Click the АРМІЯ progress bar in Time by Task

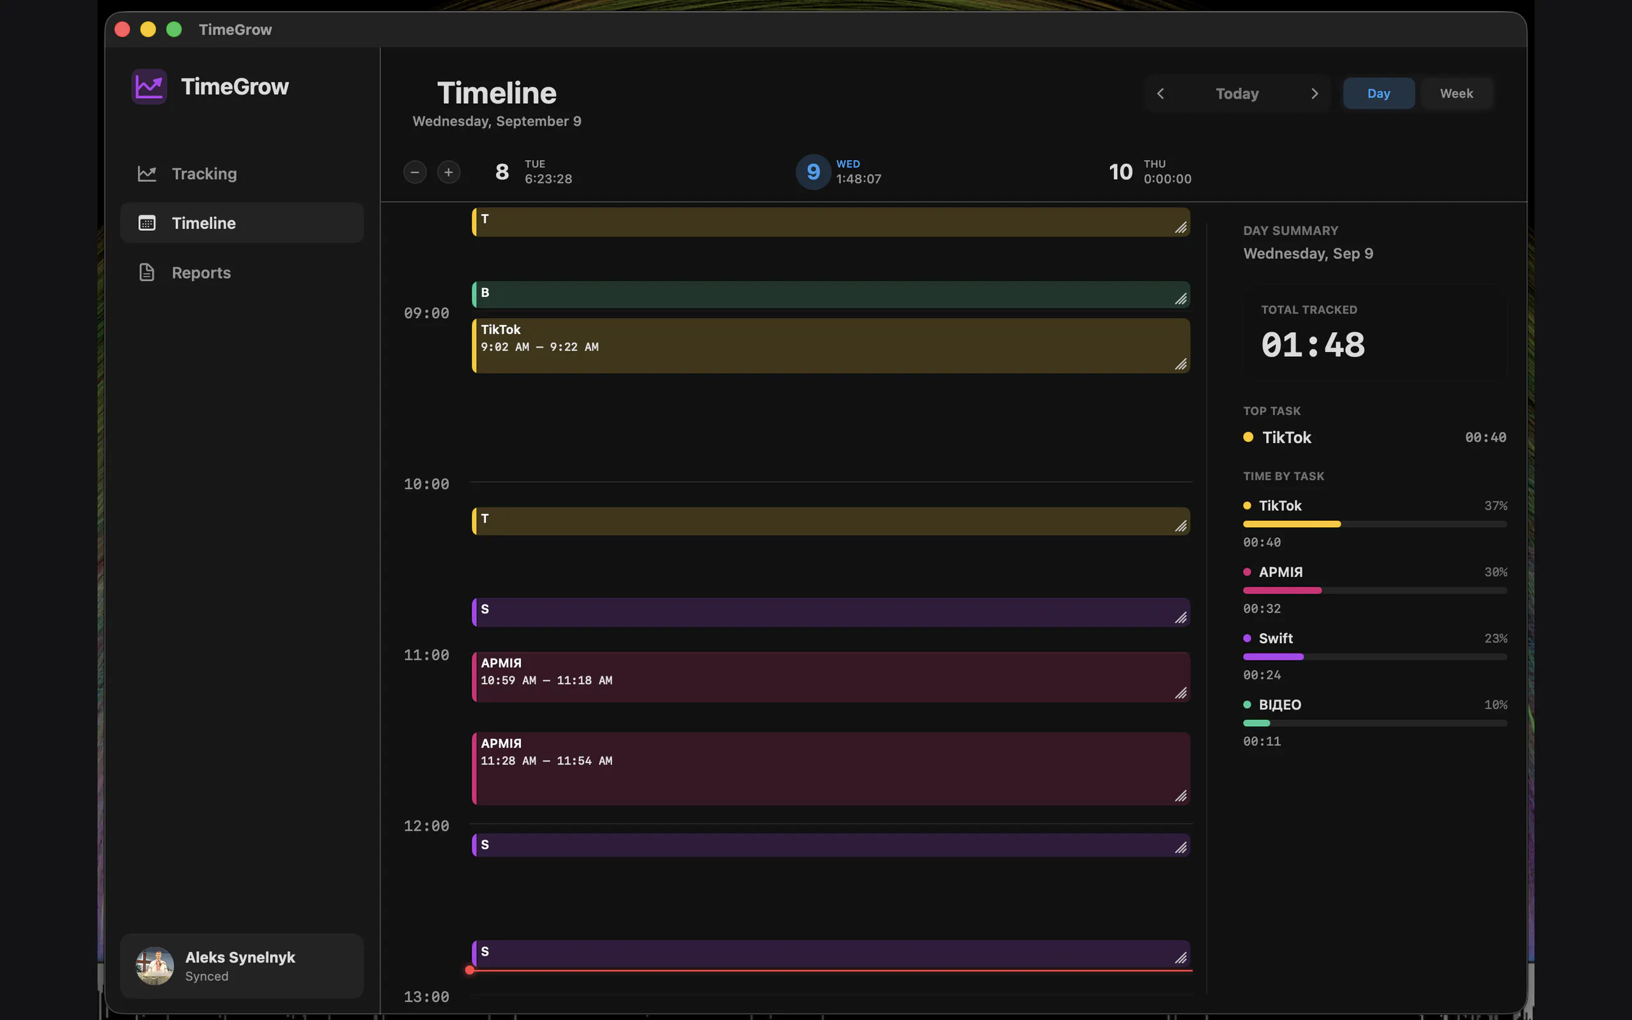[1374, 590]
